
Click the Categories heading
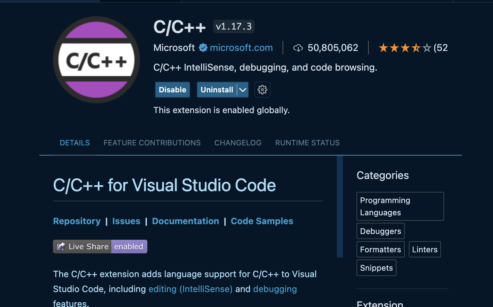point(383,175)
